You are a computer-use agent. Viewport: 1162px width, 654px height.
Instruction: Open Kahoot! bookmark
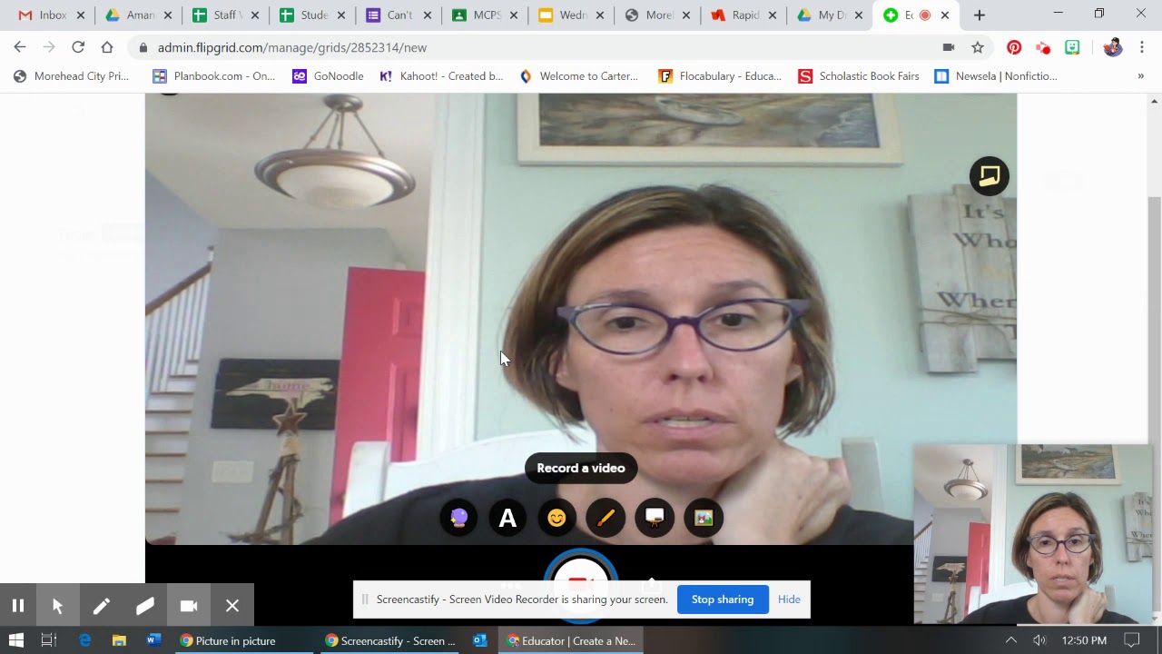tap(441, 76)
